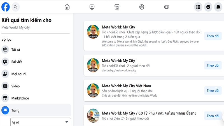Click the discord.gg/metaworldmycity text
Image resolution: width=224 pixels, height=126 pixels.
(119, 71)
